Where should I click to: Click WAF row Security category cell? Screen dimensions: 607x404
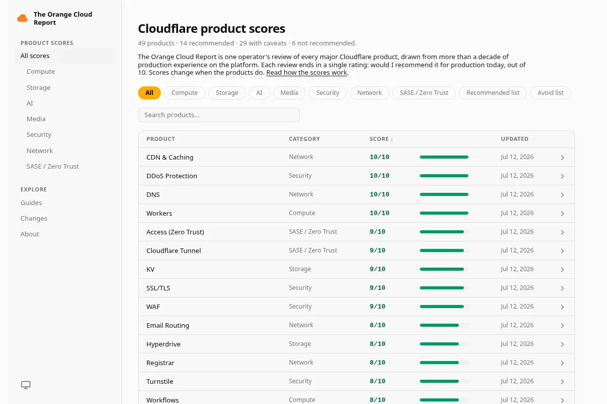(300, 307)
